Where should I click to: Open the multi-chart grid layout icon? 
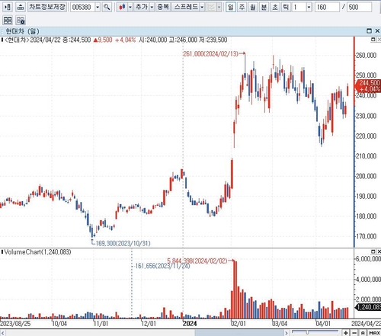(8, 21)
